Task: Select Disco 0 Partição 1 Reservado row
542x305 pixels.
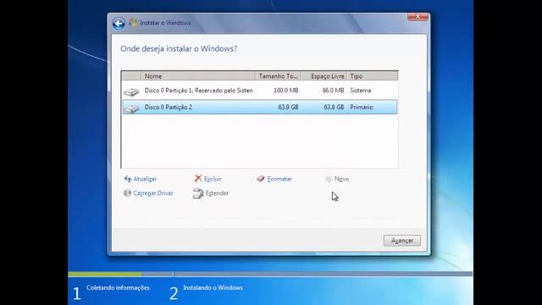Action: [x=260, y=91]
